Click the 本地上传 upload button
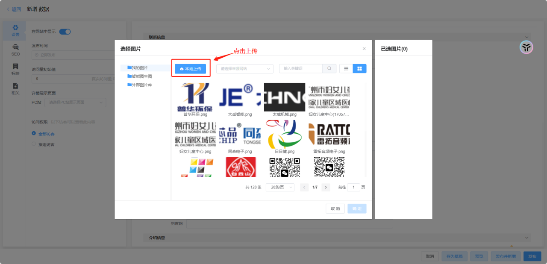Viewport: 547px width, 264px height. (190, 68)
